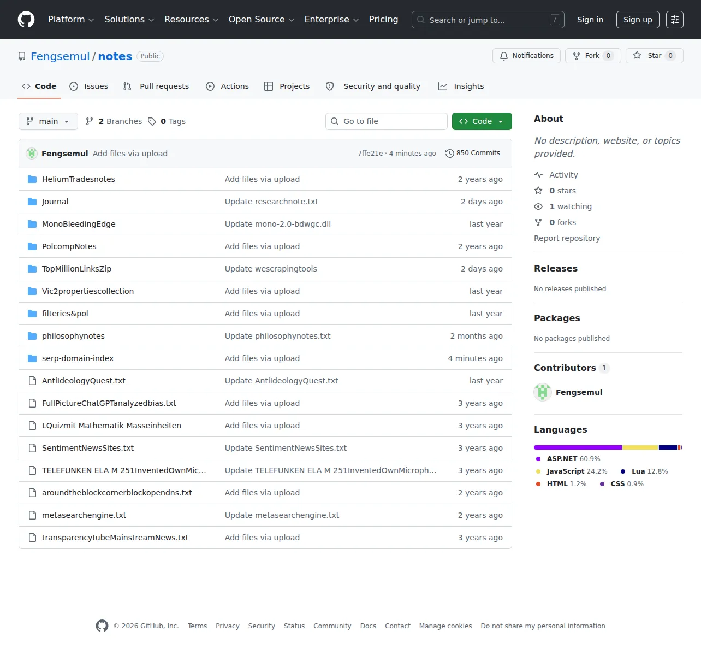Image resolution: width=701 pixels, height=655 pixels.
Task: Click the eye icon beside 1 watching
Action: (x=538, y=206)
